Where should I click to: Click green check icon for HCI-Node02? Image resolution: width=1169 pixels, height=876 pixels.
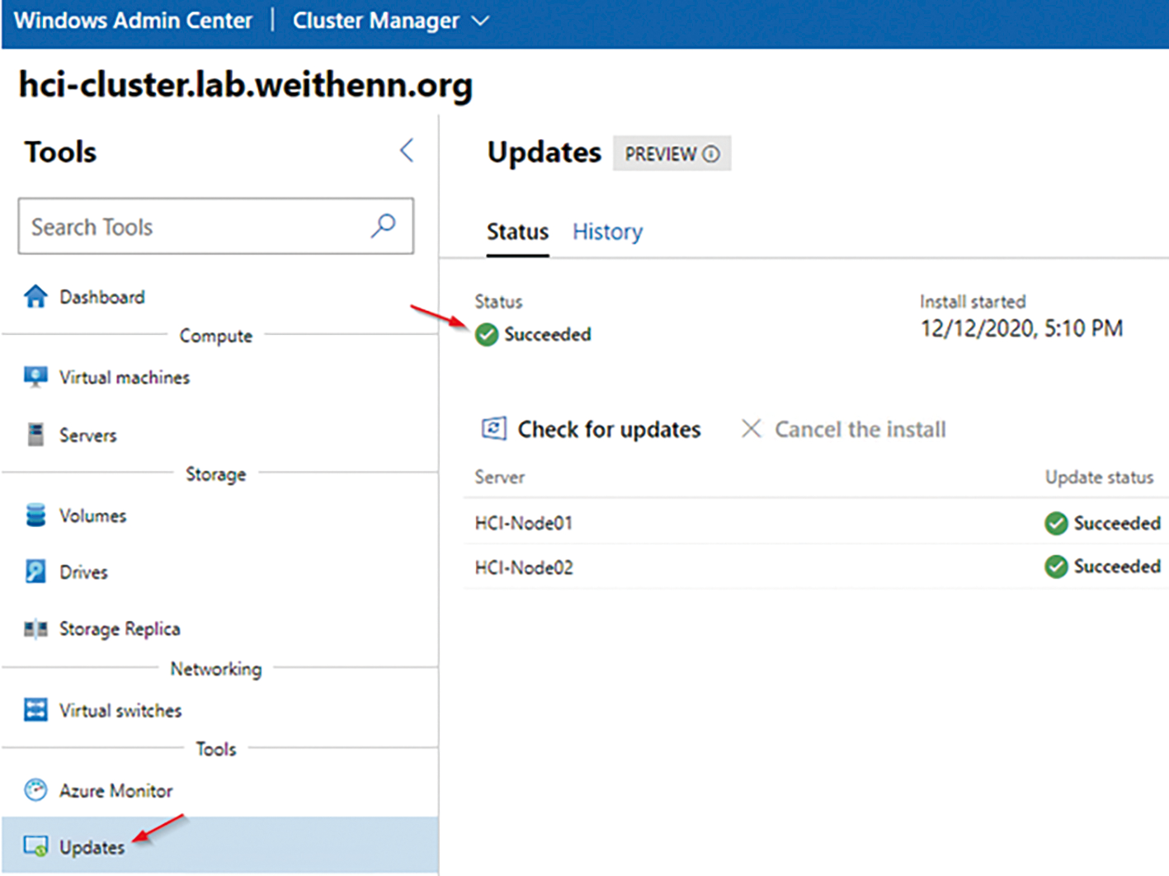[x=1056, y=567]
